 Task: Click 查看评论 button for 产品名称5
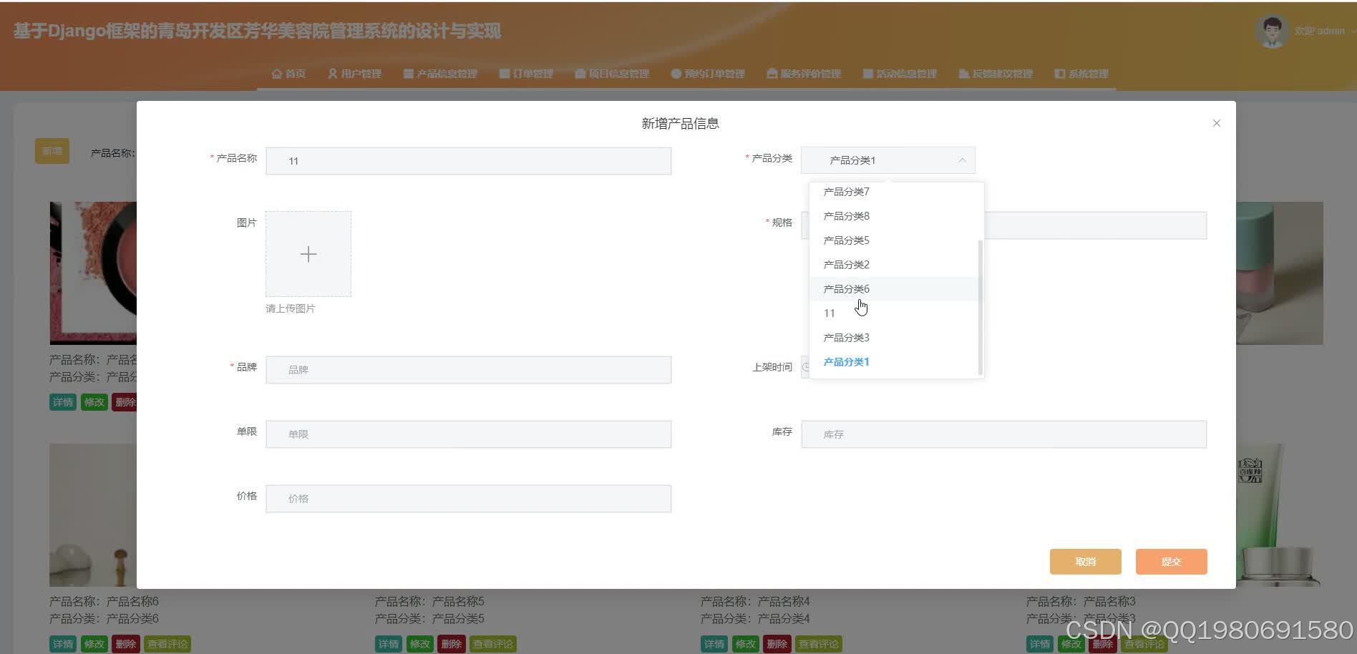tap(493, 644)
